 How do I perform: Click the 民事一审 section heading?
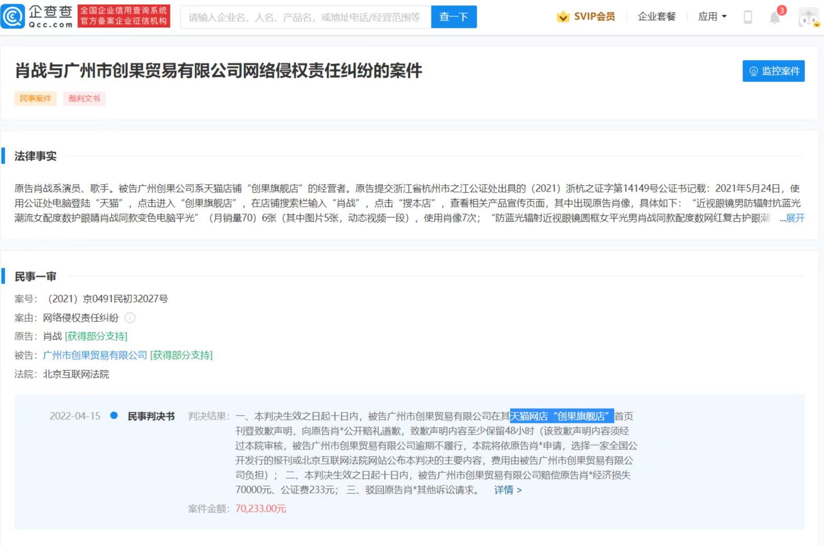pyautogui.click(x=35, y=277)
